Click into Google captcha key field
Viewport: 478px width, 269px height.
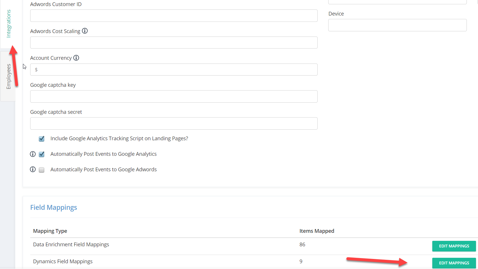coord(174,96)
